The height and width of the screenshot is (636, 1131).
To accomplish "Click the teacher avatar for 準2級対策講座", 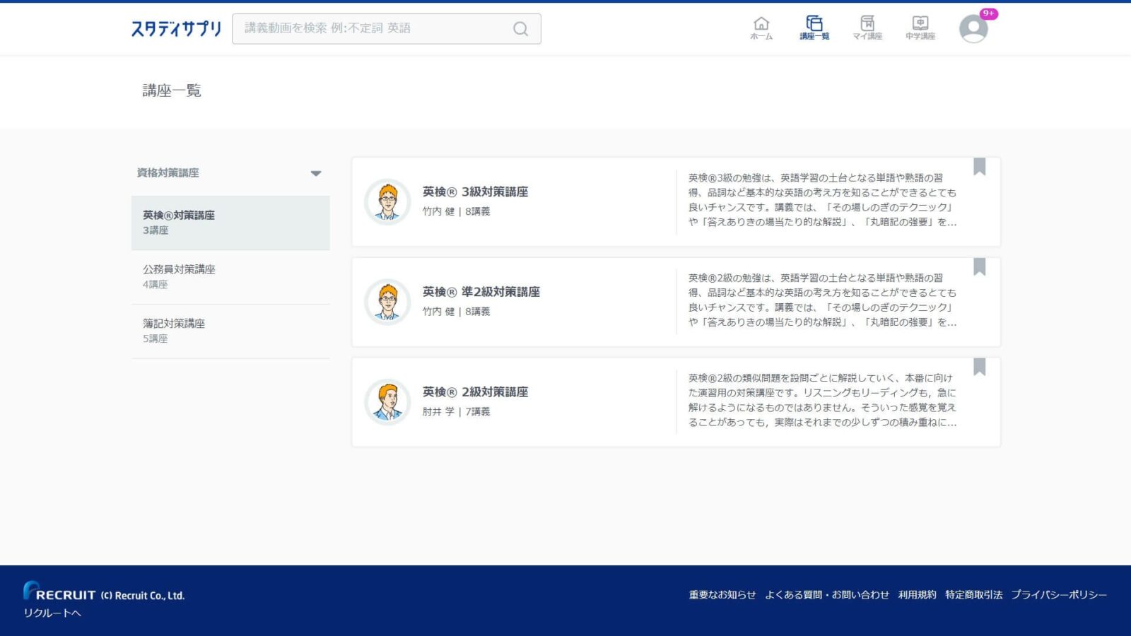I will 387,302.
